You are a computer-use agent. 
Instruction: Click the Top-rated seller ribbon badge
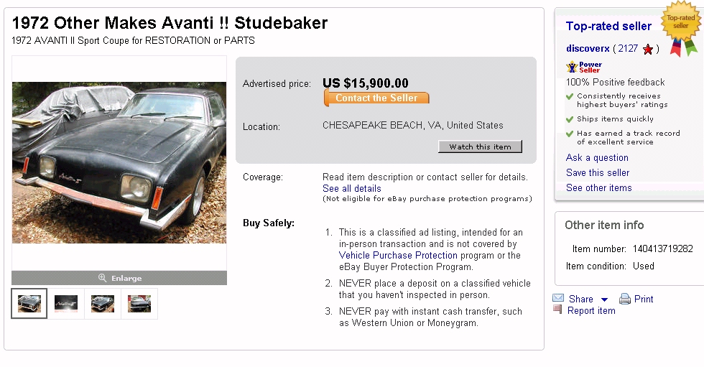[x=680, y=29]
